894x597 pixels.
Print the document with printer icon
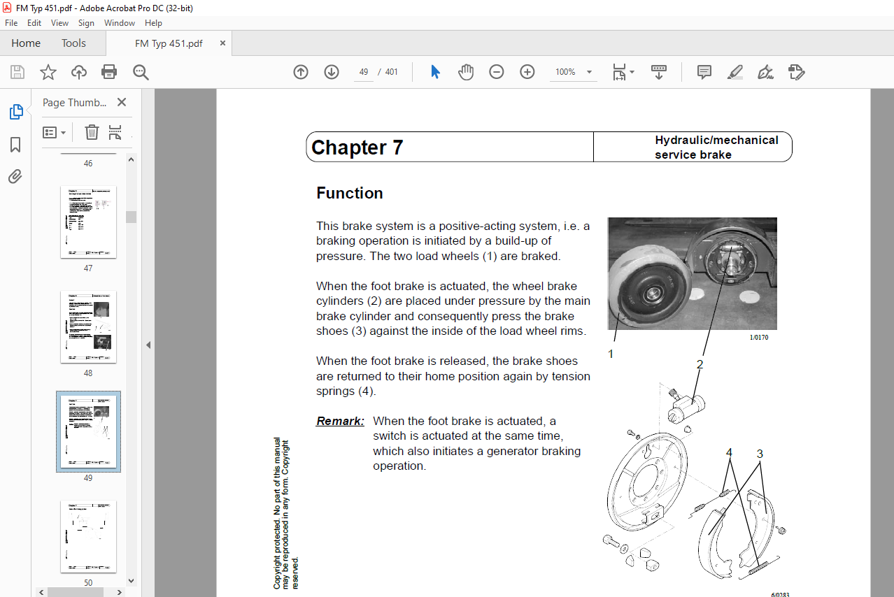click(109, 72)
